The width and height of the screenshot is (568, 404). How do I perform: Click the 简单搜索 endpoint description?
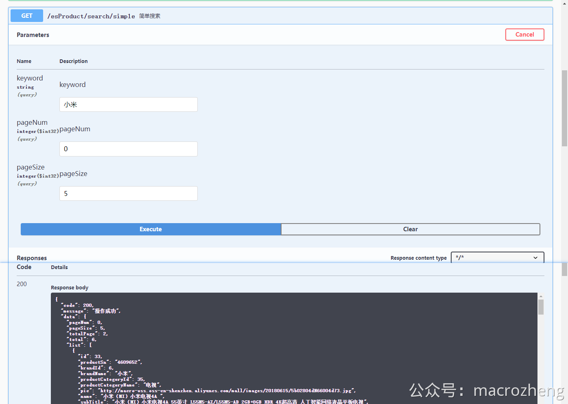pyautogui.click(x=150, y=16)
